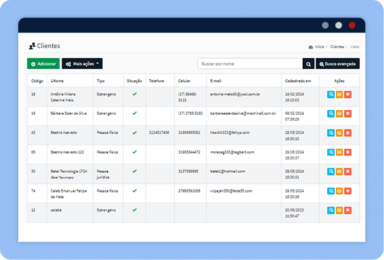This screenshot has height=260, width=384.
Task: Sort by the Nome column header
Action: click(x=57, y=81)
